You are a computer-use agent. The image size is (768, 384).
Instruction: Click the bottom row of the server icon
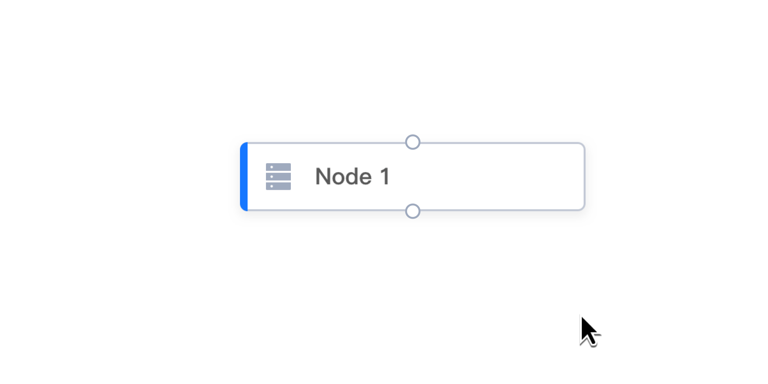click(278, 186)
